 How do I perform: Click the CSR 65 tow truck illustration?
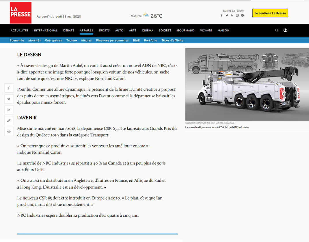coord(247,84)
